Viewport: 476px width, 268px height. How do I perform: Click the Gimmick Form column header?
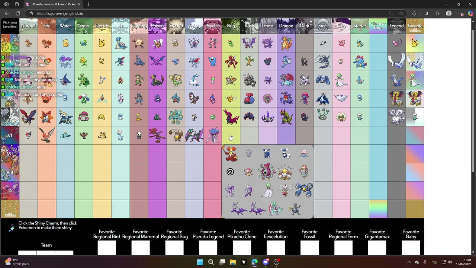click(x=378, y=26)
